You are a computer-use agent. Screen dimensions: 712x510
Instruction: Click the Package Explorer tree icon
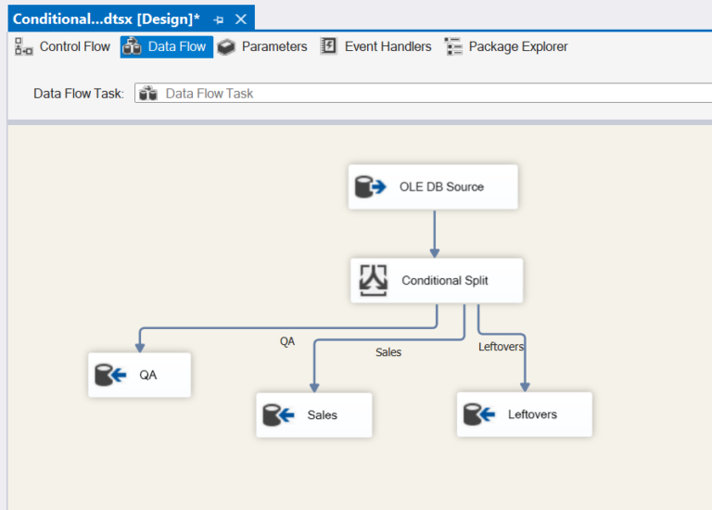click(453, 46)
